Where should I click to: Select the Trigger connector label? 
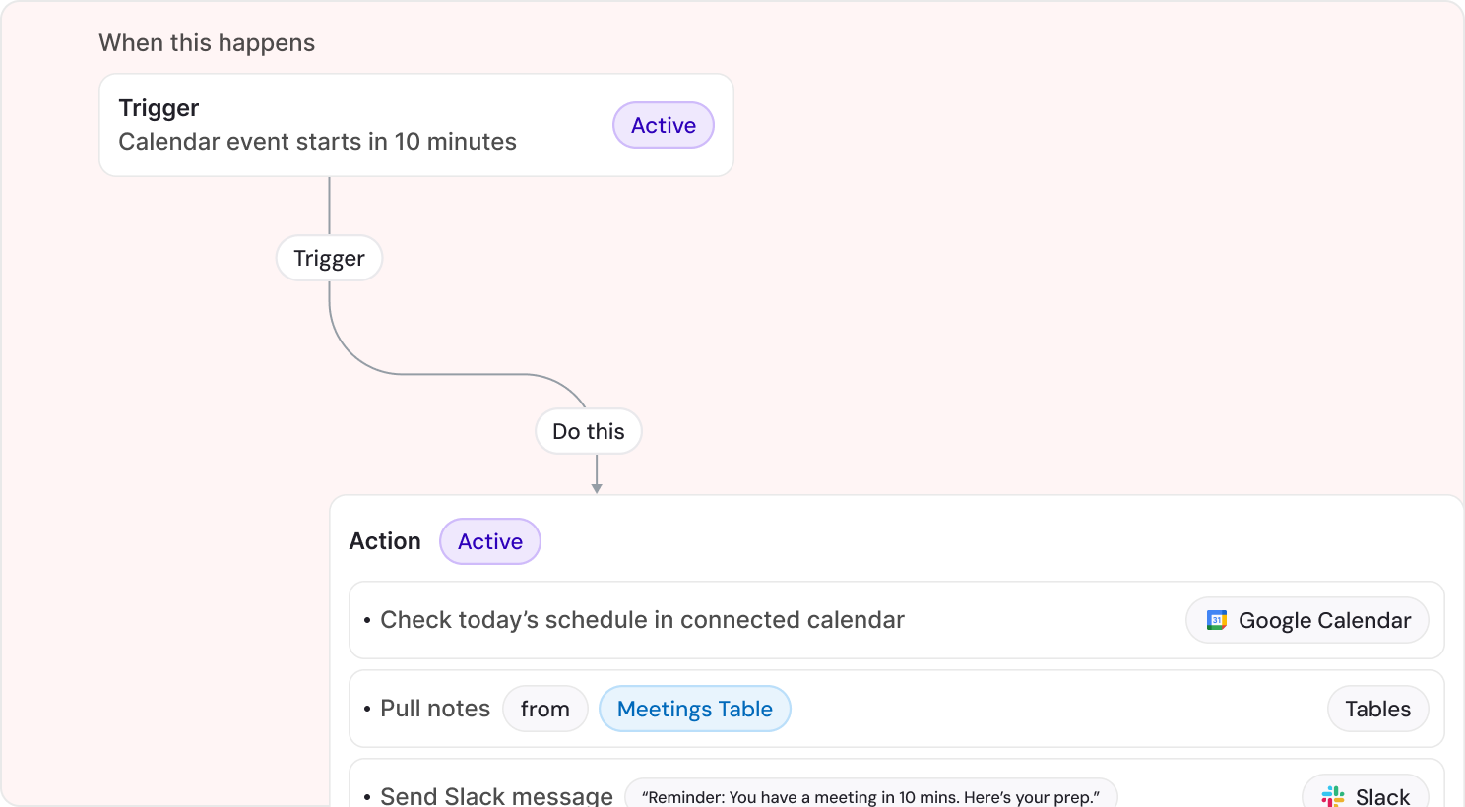pos(329,258)
